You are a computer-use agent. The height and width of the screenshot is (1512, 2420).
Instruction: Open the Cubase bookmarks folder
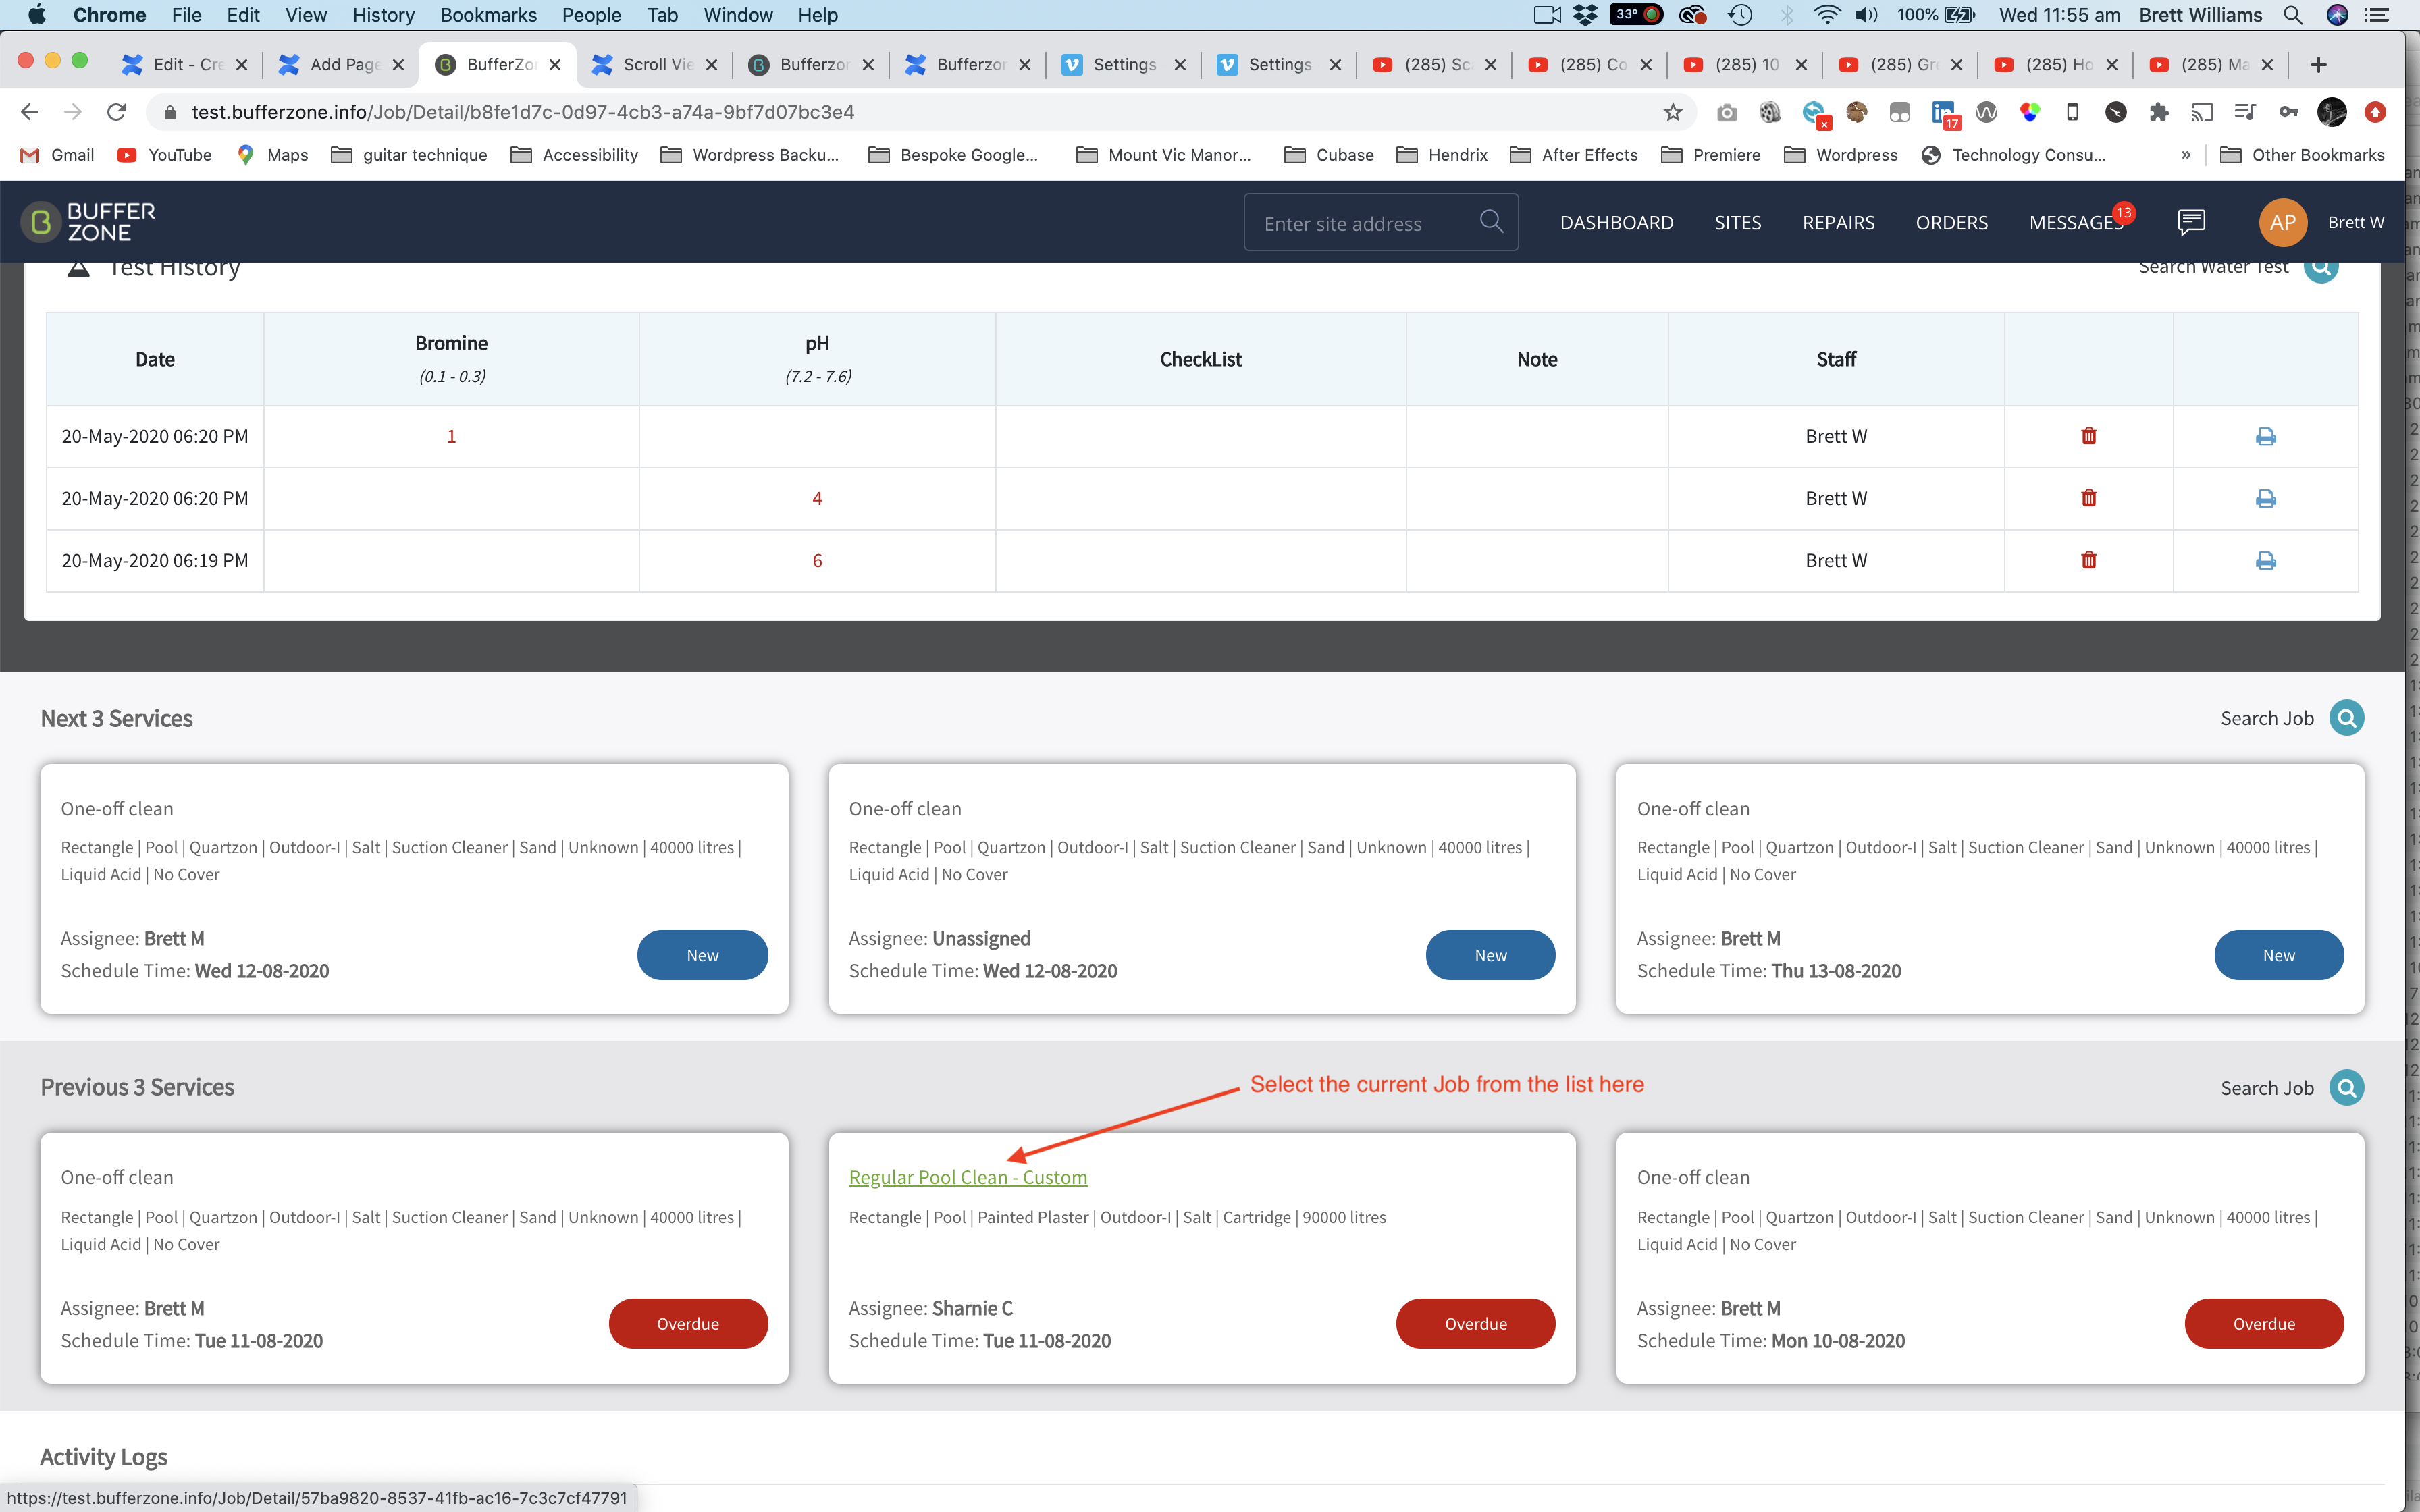(1329, 155)
